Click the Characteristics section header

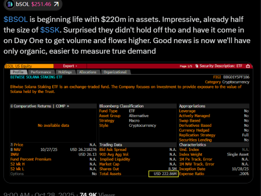pos(214,145)
